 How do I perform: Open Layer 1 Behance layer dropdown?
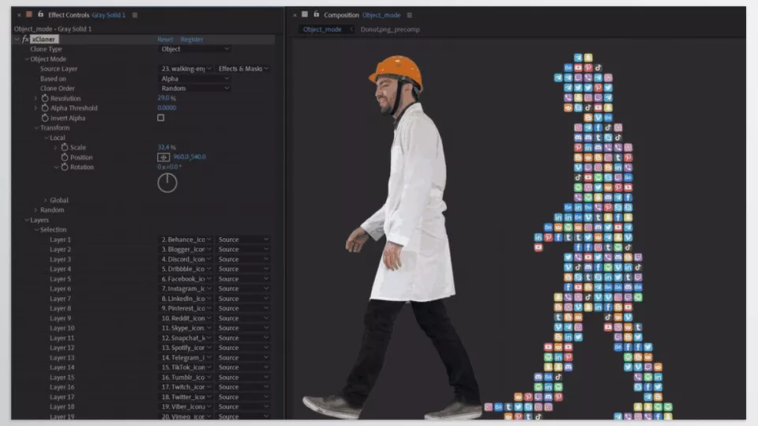tap(186, 239)
